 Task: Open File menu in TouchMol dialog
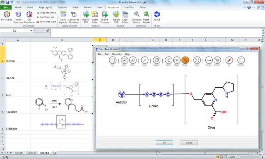(100, 54)
